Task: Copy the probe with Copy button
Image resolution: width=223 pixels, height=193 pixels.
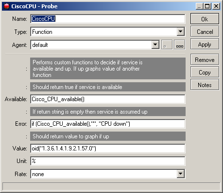Action: [x=205, y=72]
